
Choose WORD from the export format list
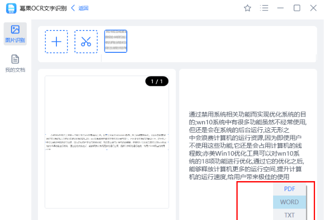click(x=290, y=202)
